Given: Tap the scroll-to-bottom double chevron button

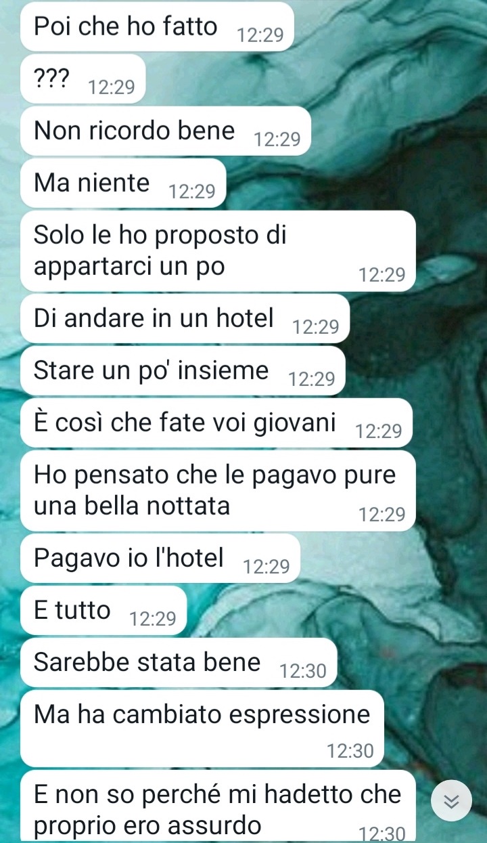Looking at the screenshot, I should 450,801.
